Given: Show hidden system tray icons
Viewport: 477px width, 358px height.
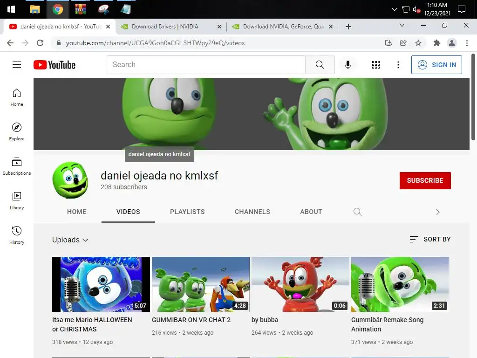Looking at the screenshot, I should pyautogui.click(x=394, y=9).
